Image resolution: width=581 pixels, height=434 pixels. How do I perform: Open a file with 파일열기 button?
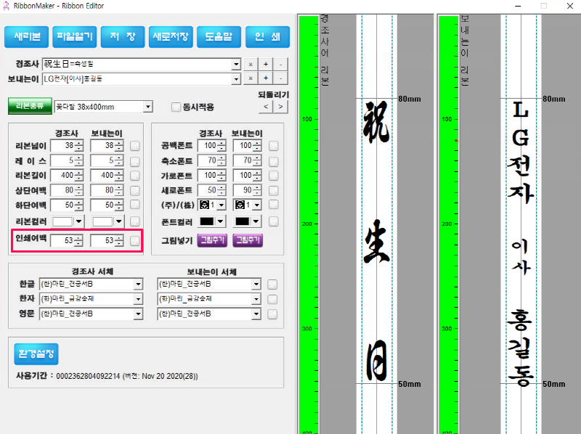pyautogui.click(x=76, y=37)
